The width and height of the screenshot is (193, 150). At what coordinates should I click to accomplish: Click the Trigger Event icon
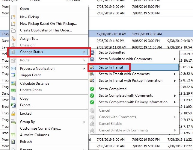(x=13, y=75)
